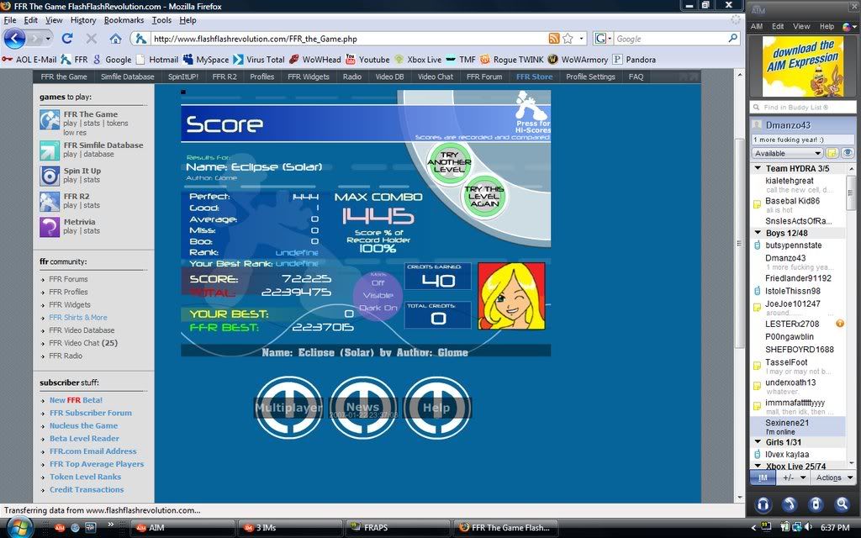Toggle the 'Dark On' mods option
The width and height of the screenshot is (861, 538).
point(378,308)
